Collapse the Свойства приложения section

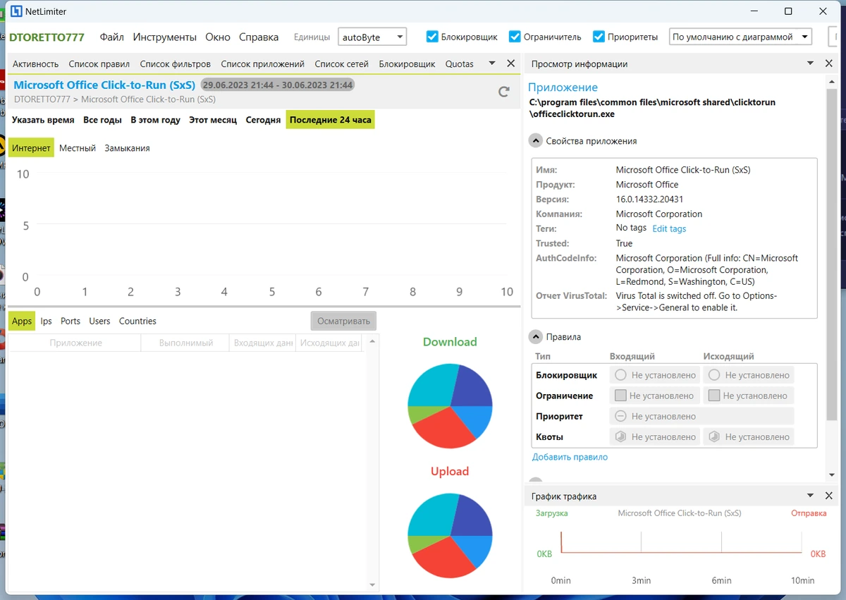[x=536, y=141]
